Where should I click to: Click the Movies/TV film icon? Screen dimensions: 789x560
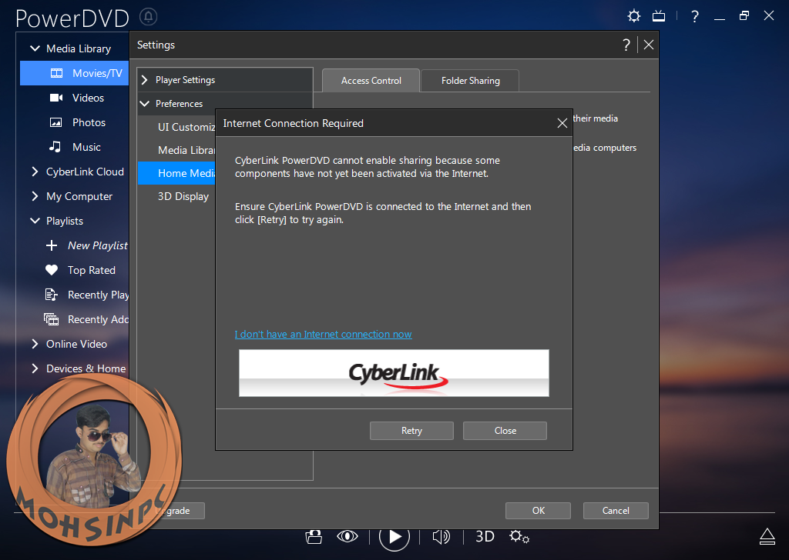(x=56, y=73)
